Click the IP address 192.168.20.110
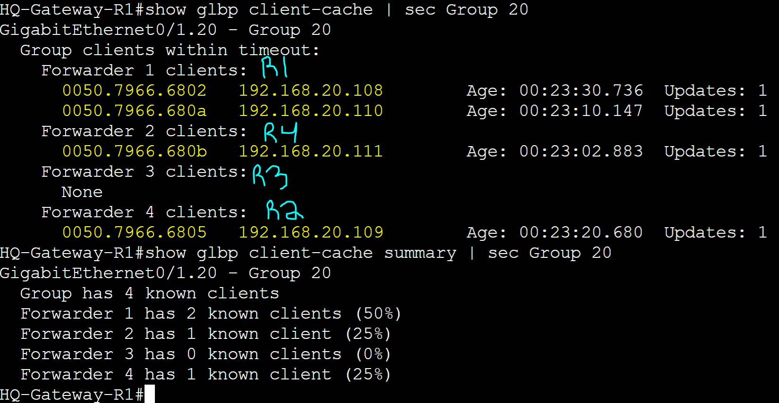 311,111
